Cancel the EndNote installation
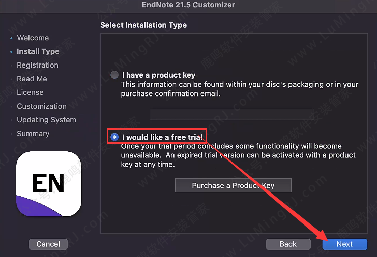The width and height of the screenshot is (377, 257). click(x=48, y=244)
